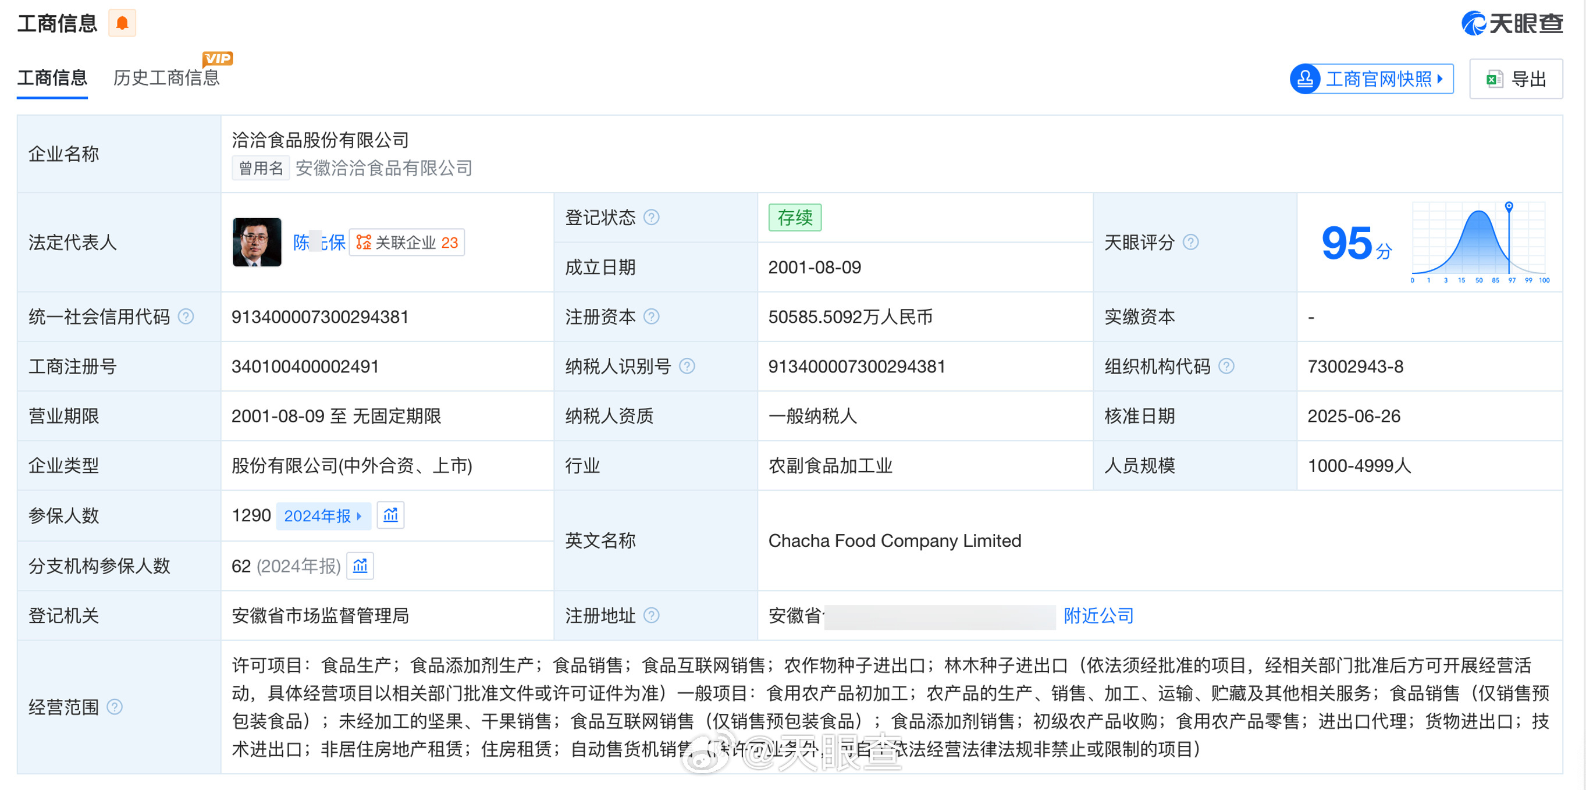Export data with 导出 button
Screen dimensions: 1586x790
1515,79
